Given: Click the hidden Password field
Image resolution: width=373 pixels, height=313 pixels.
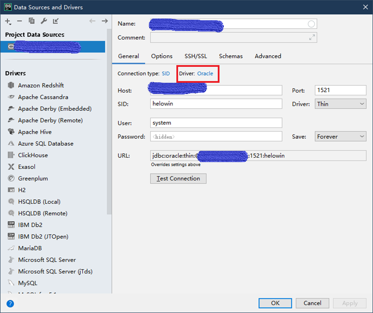Looking at the screenshot, I should [x=216, y=137].
